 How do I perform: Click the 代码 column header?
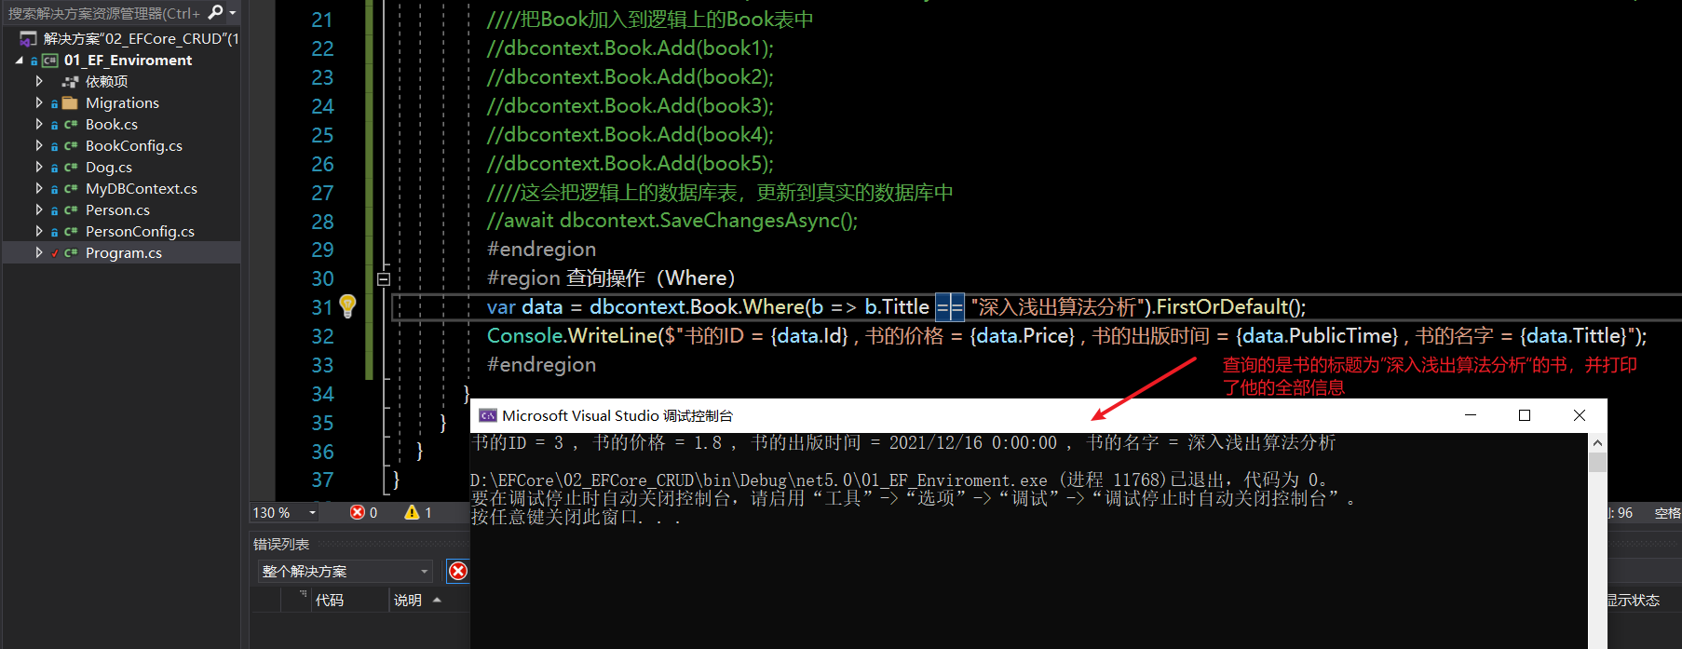330,601
